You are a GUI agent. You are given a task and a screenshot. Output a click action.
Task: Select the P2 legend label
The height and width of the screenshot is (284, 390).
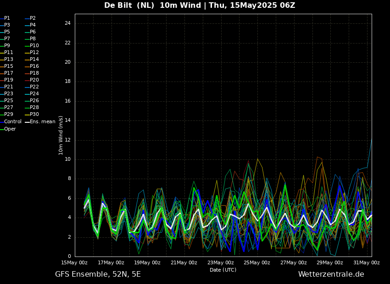pos(33,18)
